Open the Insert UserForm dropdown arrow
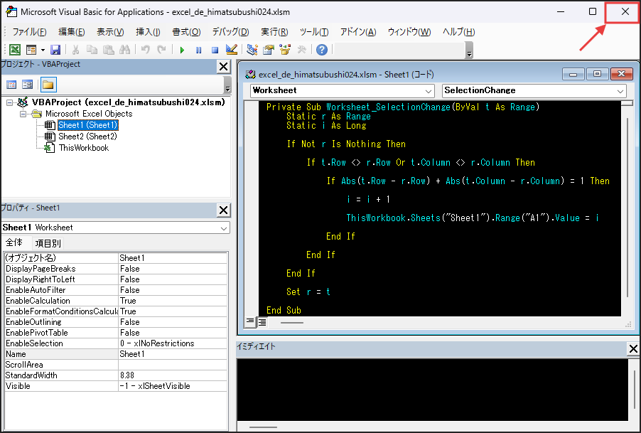The image size is (641, 433). click(x=43, y=50)
